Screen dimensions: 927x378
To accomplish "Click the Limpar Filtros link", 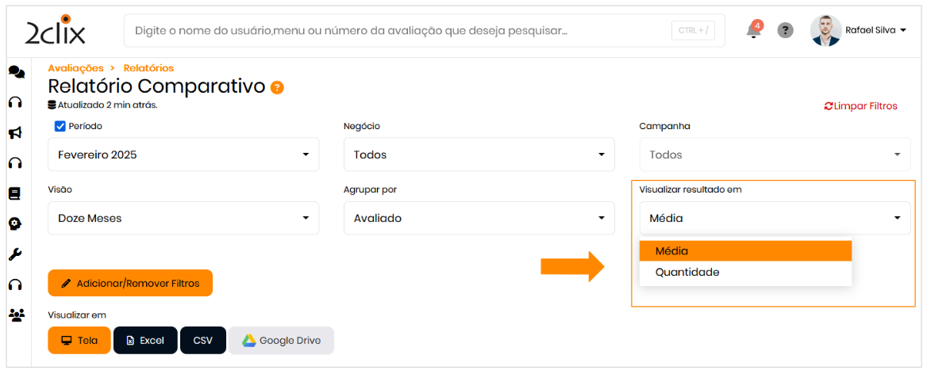I will (861, 106).
